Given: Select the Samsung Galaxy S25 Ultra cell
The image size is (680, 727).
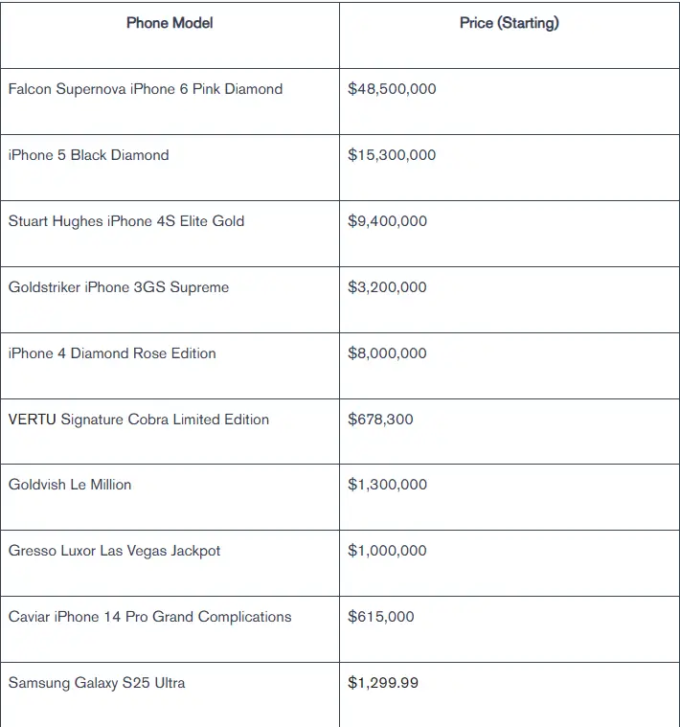Looking at the screenshot, I should coord(170,694).
